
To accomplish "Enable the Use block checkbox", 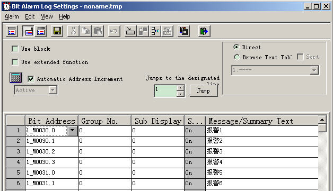I will 15,49.
